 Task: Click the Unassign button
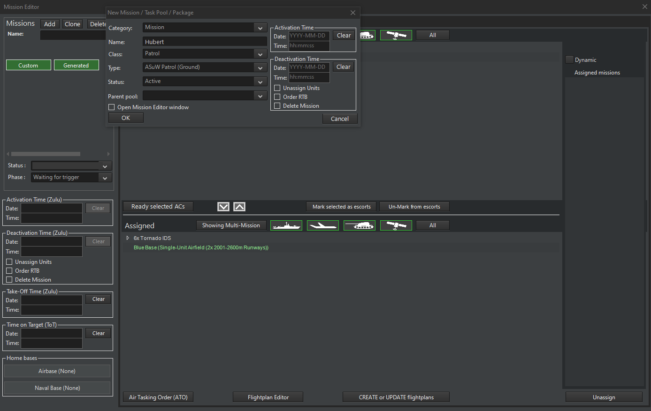point(604,397)
